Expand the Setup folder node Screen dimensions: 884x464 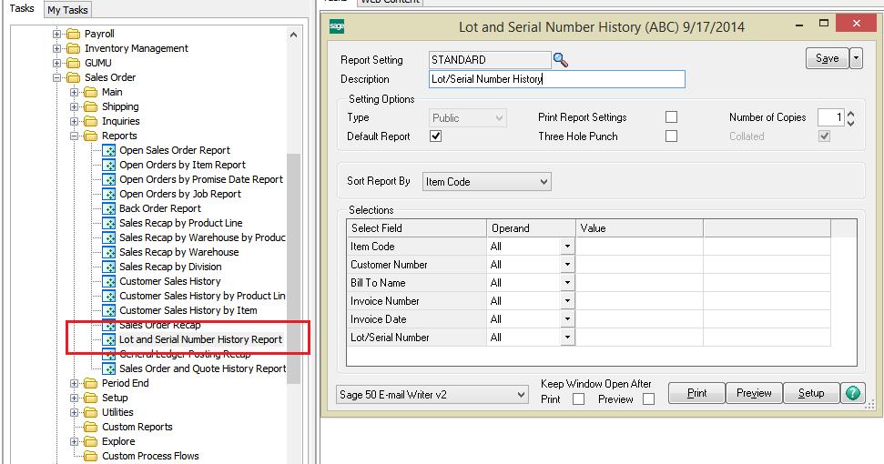pos(75,398)
